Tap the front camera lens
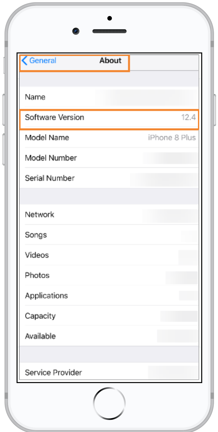 tap(76, 31)
